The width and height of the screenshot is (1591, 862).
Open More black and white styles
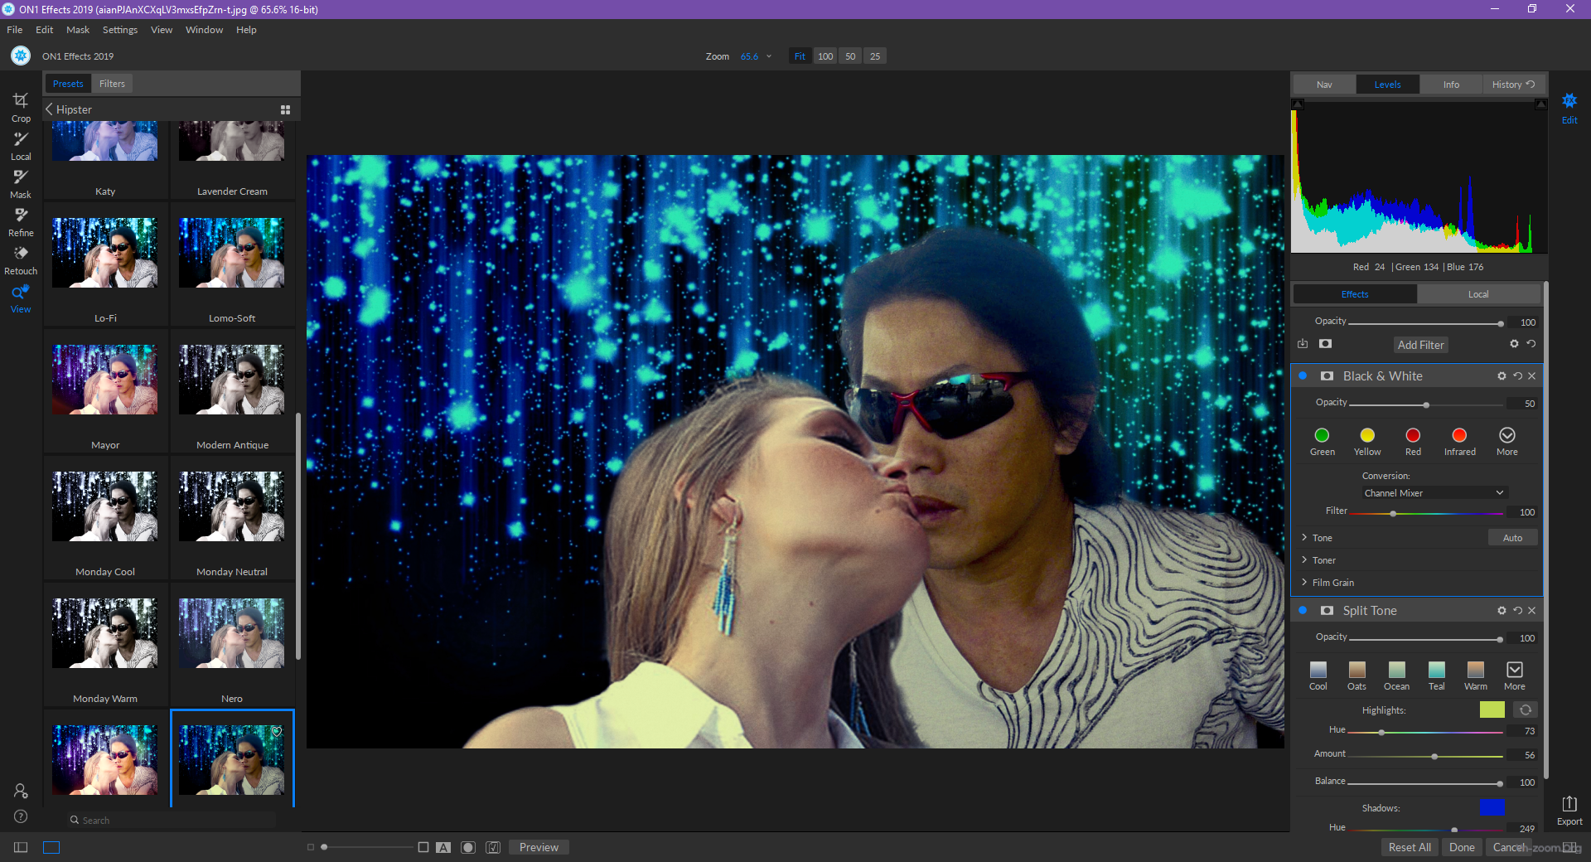pyautogui.click(x=1506, y=442)
